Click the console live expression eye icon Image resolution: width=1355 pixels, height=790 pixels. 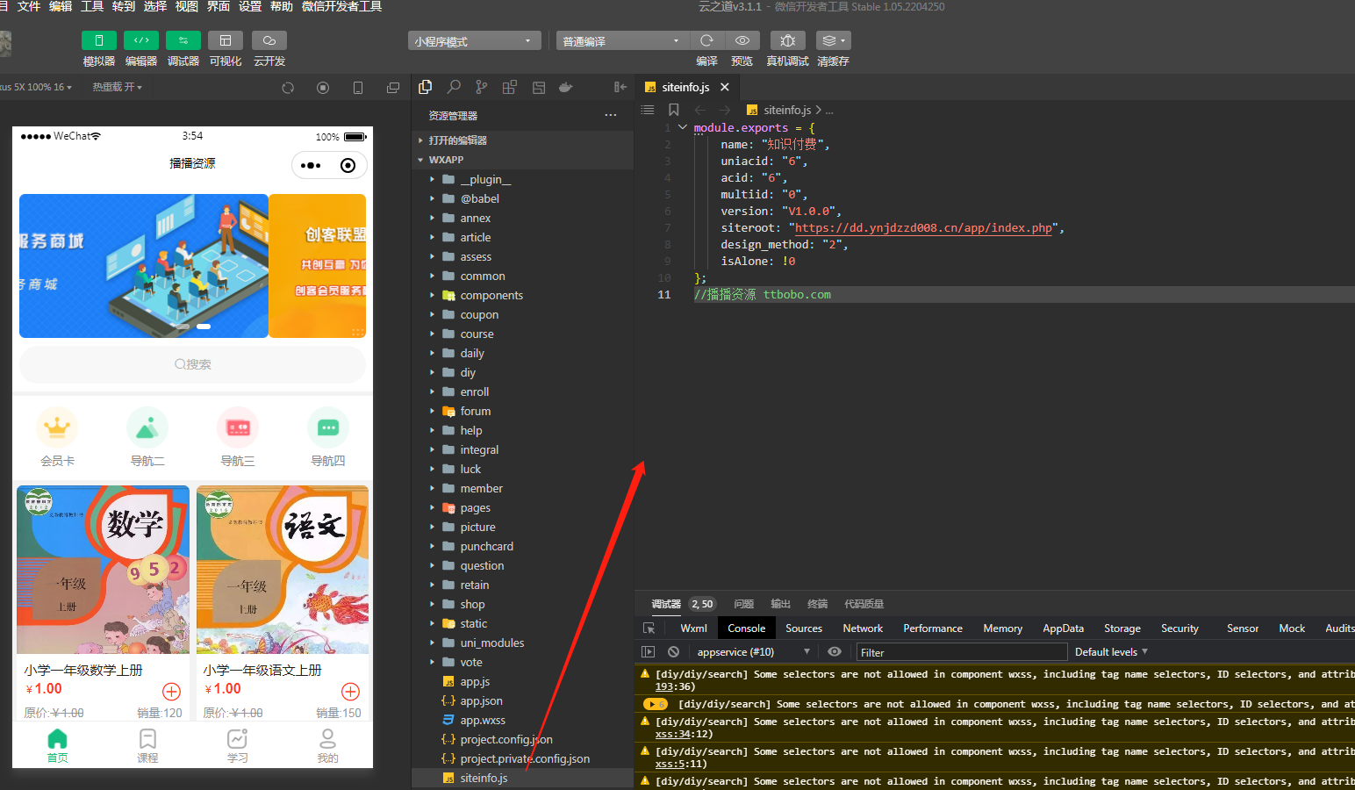pyautogui.click(x=835, y=652)
